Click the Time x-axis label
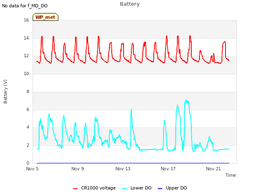This screenshot has height=196, width=261. pos(231,175)
